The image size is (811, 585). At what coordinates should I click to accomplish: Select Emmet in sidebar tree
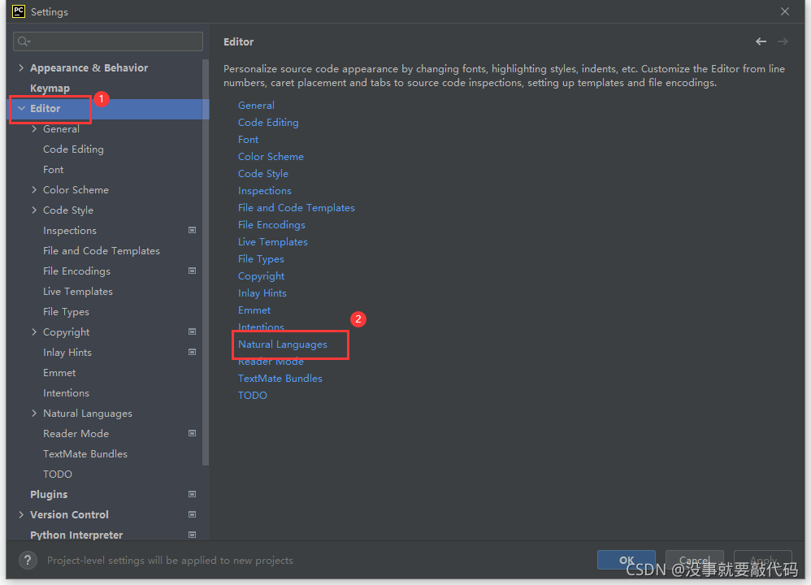[59, 372]
